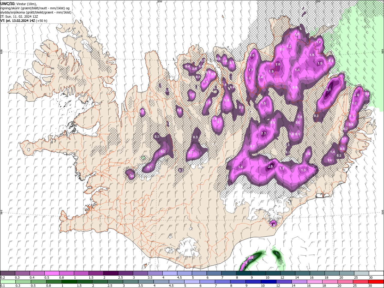Click the '25' label under the upper legend row
The height and width of the screenshot is (288, 384).
(x=356, y=277)
